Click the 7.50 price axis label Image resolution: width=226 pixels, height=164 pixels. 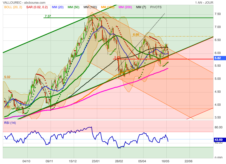tap(218, 14)
